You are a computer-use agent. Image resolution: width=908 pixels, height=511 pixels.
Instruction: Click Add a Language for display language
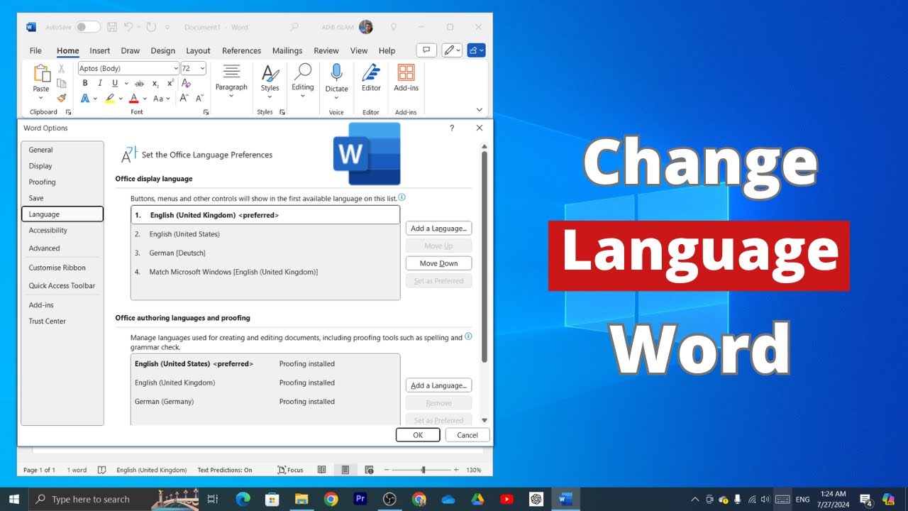[x=438, y=229]
